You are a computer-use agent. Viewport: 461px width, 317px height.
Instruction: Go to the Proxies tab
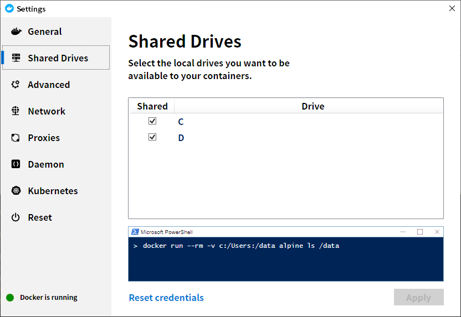click(x=44, y=138)
